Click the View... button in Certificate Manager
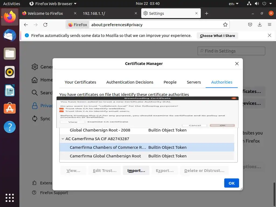 click(x=73, y=171)
